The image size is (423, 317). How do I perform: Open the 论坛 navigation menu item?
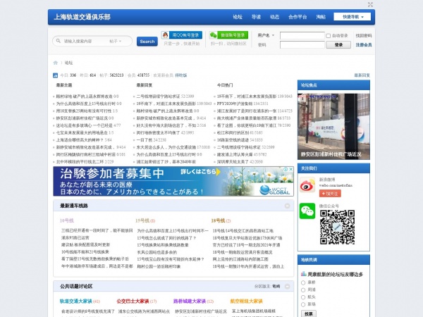[237, 16]
